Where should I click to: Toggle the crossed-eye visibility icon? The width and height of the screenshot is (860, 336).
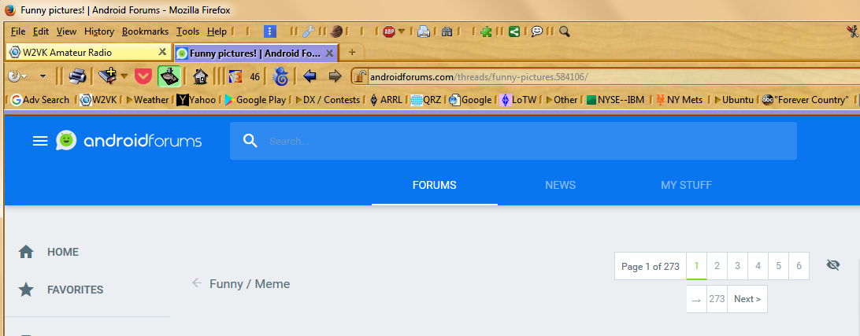tap(833, 265)
